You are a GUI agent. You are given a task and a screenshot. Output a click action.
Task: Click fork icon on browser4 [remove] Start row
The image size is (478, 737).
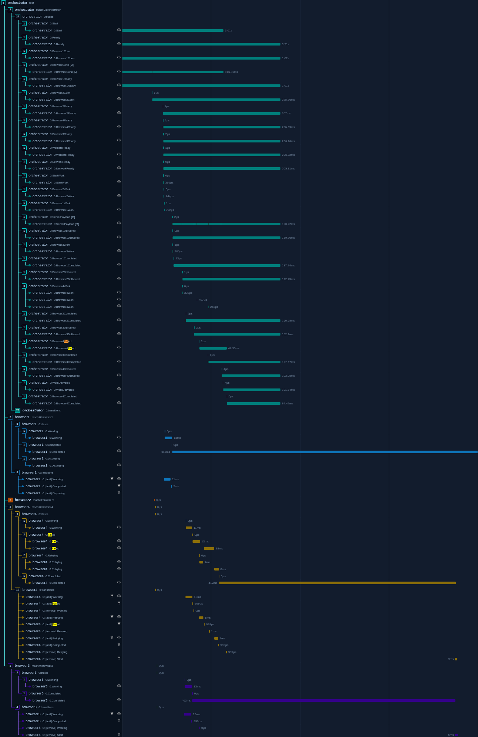point(119,658)
